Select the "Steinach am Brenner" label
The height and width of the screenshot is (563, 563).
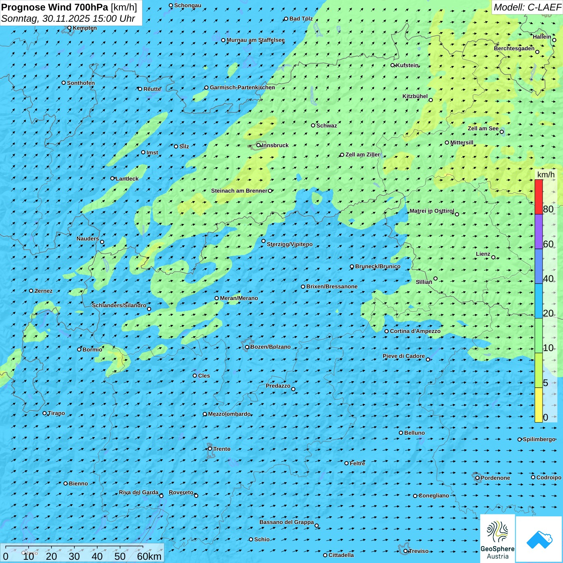pos(239,191)
